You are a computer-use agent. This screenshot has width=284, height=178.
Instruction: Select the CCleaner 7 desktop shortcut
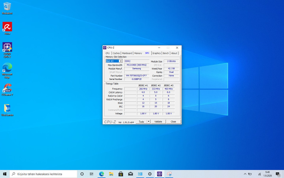click(7, 90)
